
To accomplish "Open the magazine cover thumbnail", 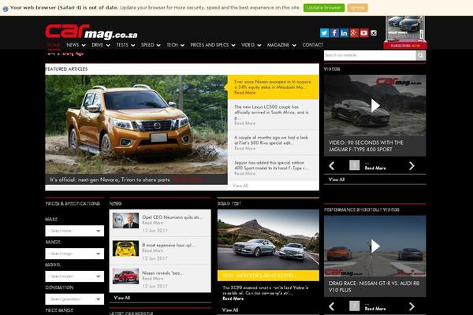I will (x=405, y=28).
